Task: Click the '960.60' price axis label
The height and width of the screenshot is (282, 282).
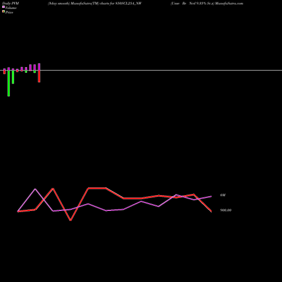Action: pos(226,210)
